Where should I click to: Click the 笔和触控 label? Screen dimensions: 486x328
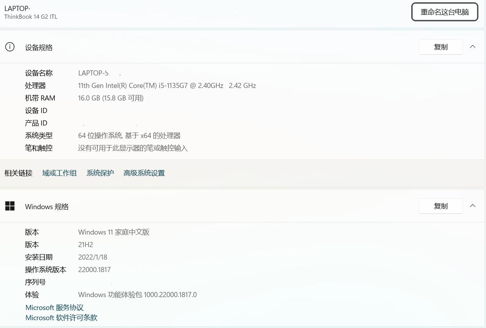point(39,148)
